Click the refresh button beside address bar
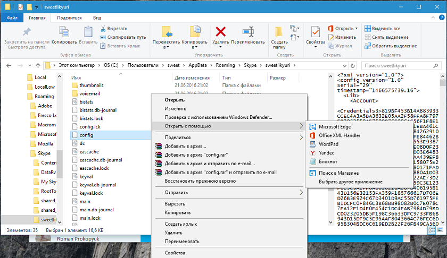Viewport: 447px width, 258px height. click(x=353, y=65)
